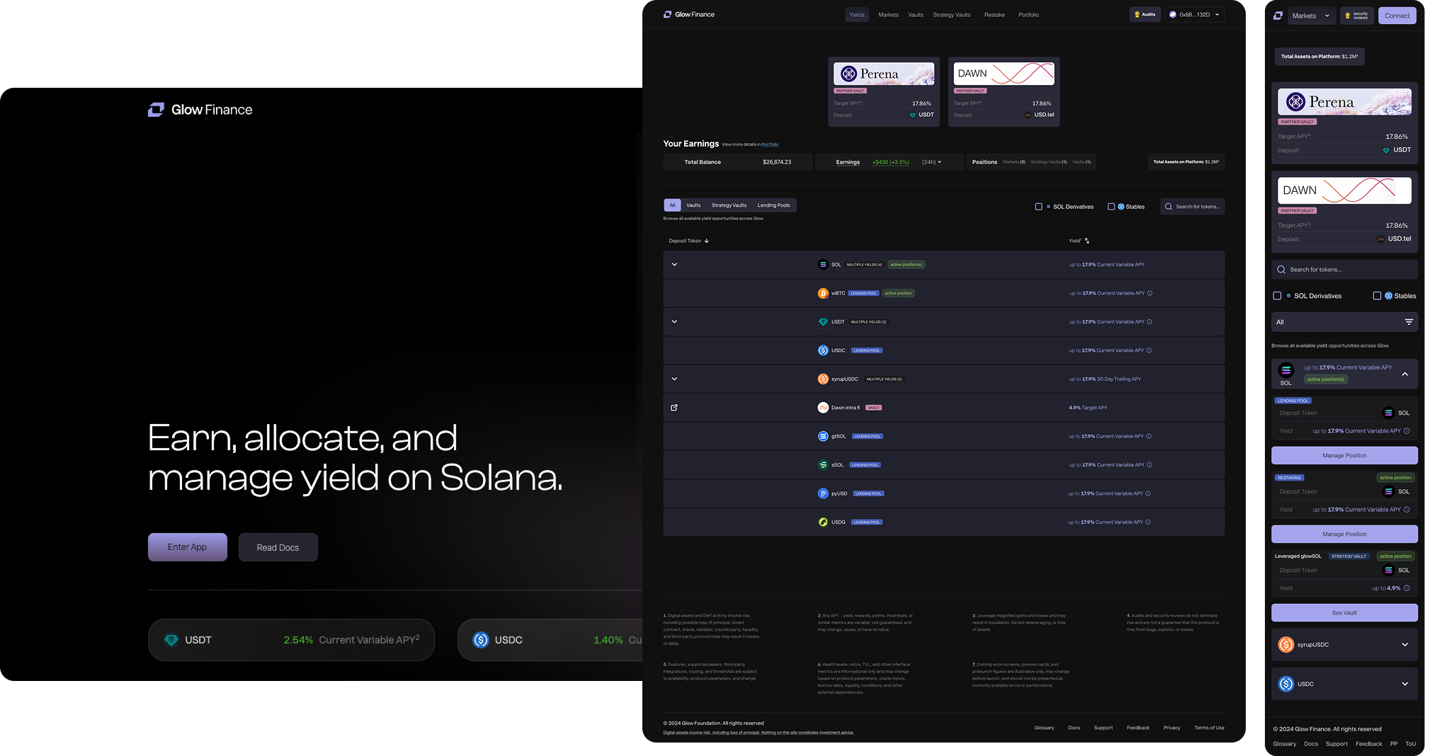Click the USDT token icon in desktop yield table
Image resolution: width=1437 pixels, height=756 pixels.
(x=823, y=322)
